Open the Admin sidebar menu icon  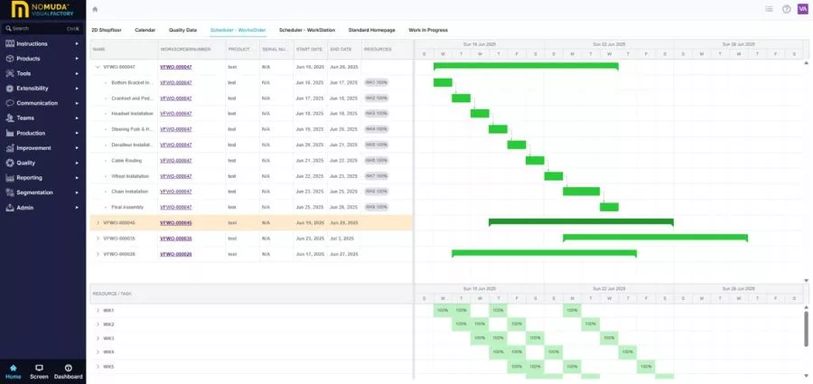10,208
